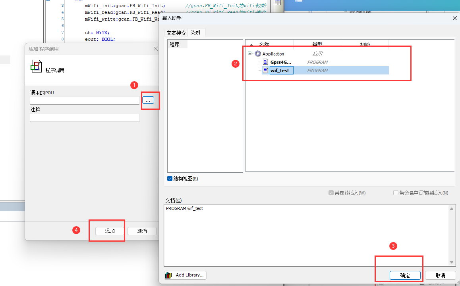Click the 添加 button in program call dialog

110,231
